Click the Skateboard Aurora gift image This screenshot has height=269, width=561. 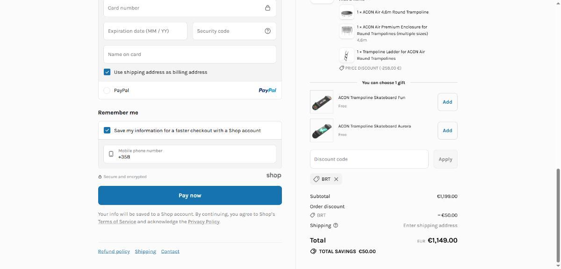[x=322, y=130]
